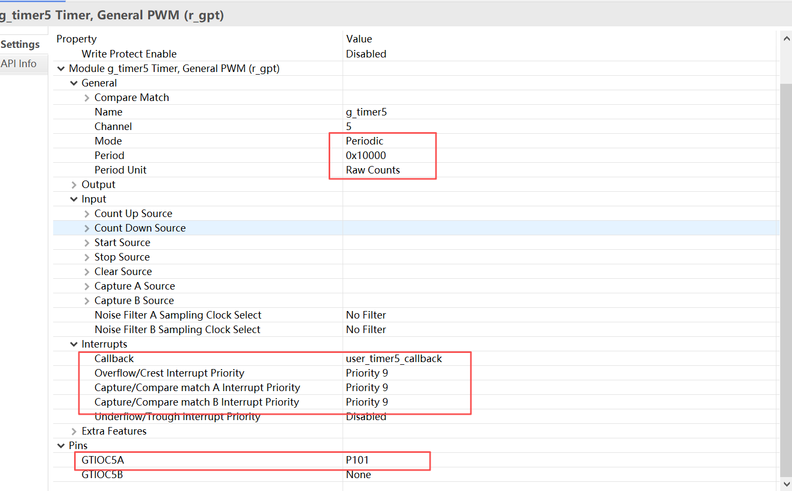Expand Count Up Source
The height and width of the screenshot is (491, 792).
pos(86,214)
